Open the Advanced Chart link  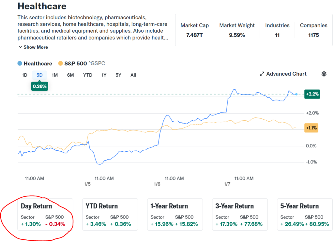(x=286, y=74)
